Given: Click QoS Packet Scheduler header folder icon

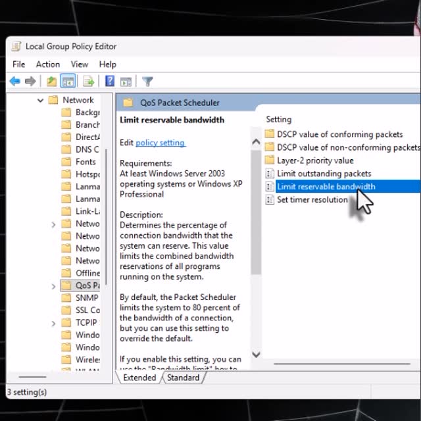Looking at the screenshot, I should pos(128,103).
